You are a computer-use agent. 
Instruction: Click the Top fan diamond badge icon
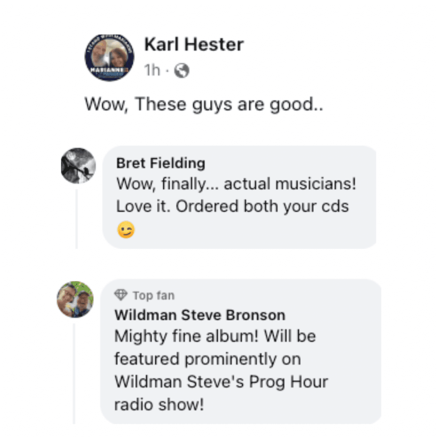pyautogui.click(x=121, y=295)
